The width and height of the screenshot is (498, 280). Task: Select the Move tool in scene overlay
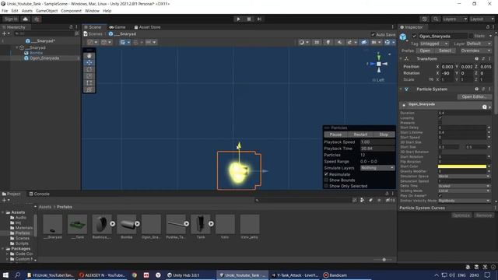pos(89,62)
